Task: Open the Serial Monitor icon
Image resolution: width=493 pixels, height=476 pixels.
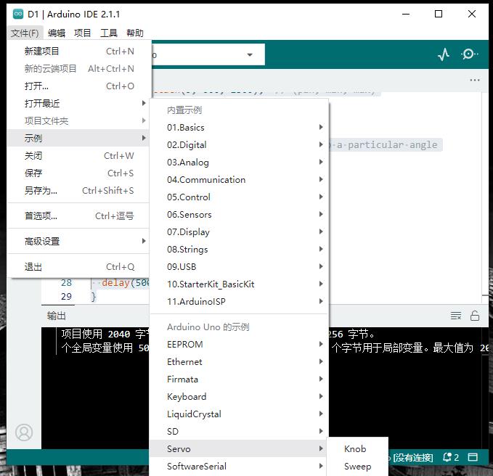Action: point(469,54)
